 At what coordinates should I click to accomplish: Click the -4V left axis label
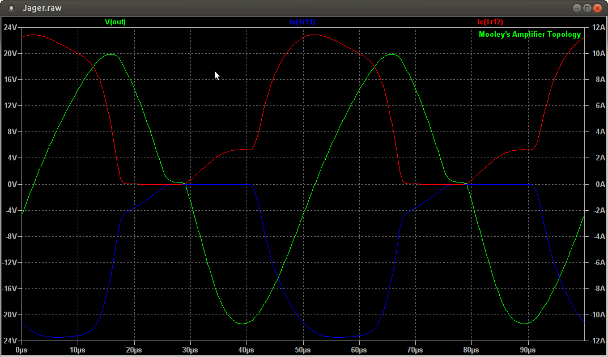tap(11, 210)
